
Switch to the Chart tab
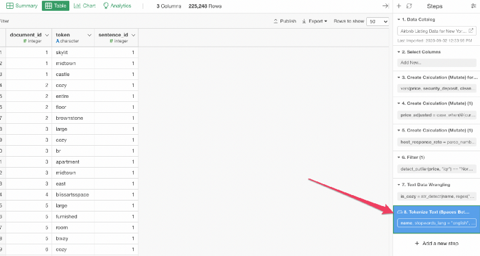85,5
